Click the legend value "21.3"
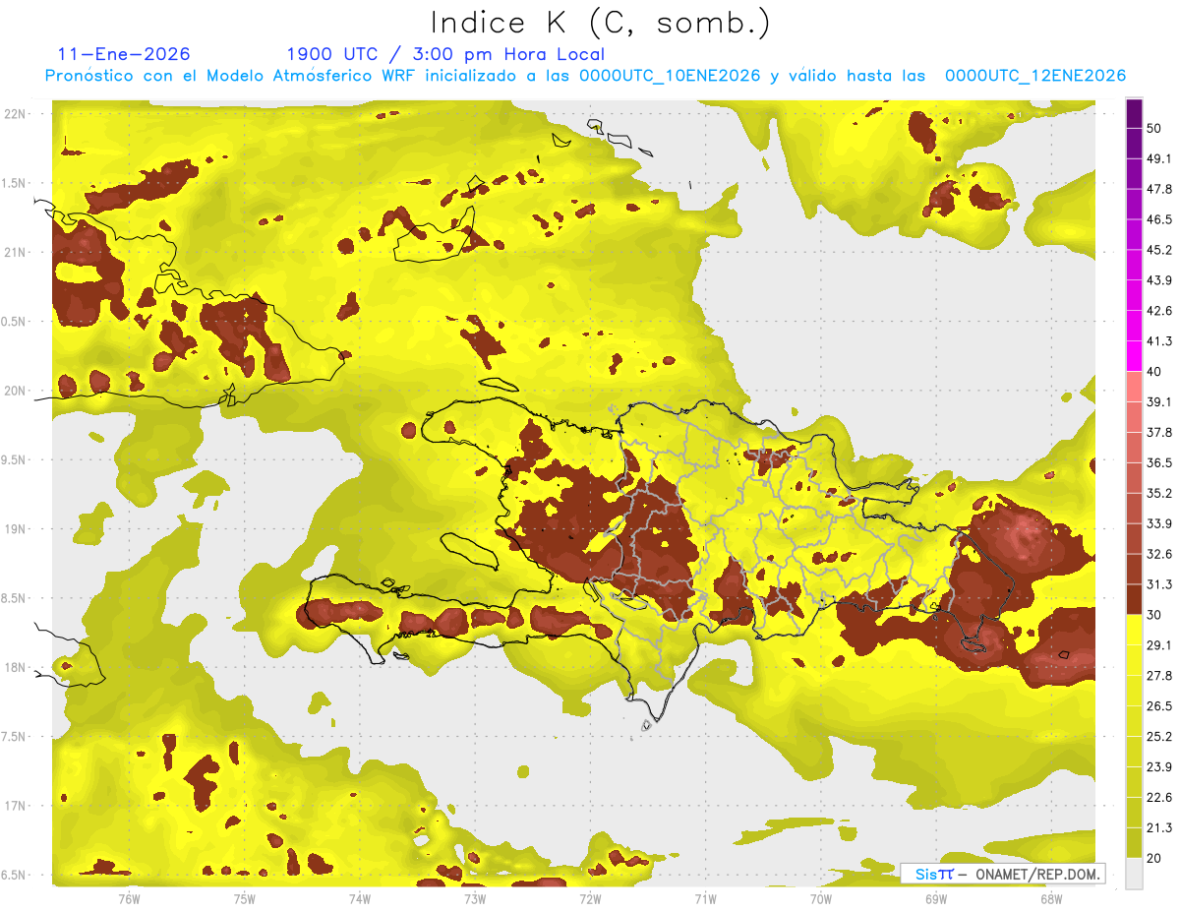 [1158, 828]
